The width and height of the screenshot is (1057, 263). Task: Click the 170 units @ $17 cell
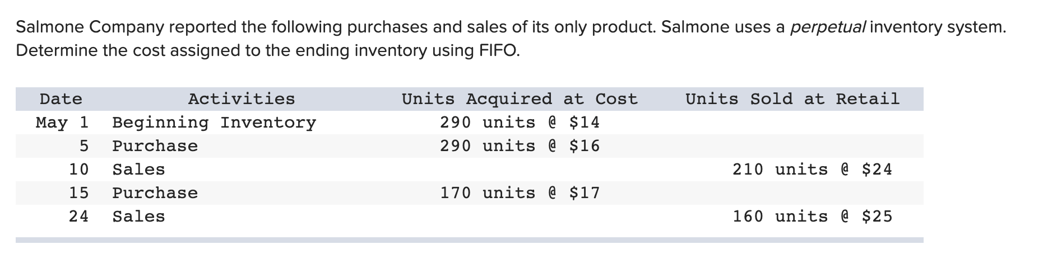pos(520,193)
